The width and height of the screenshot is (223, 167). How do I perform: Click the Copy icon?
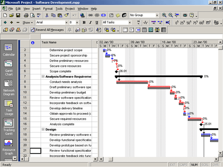click(53, 15)
